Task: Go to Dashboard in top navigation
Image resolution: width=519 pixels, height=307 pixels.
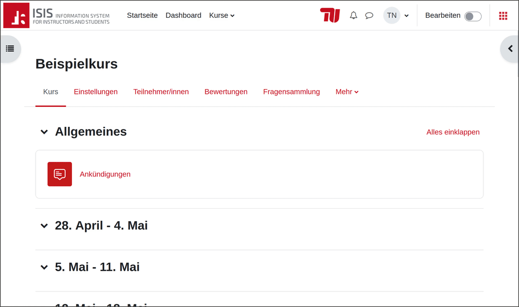Action: point(183,16)
